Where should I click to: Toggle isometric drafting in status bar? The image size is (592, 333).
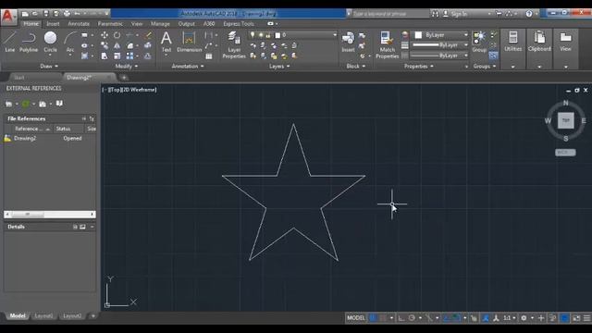(x=429, y=318)
